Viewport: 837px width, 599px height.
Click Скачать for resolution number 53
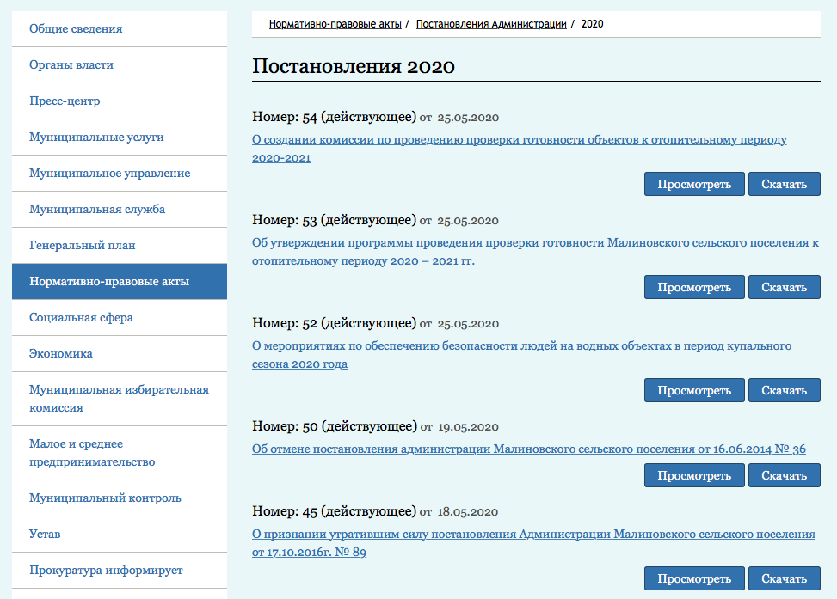(785, 287)
